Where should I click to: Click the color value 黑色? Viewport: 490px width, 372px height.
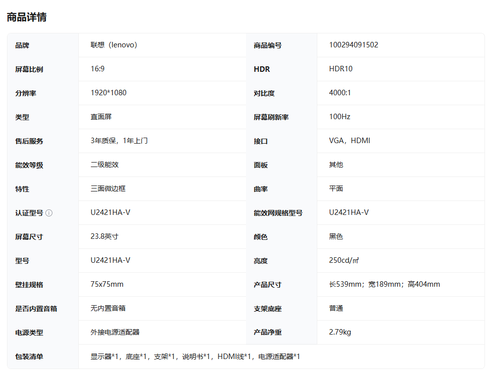point(335,236)
